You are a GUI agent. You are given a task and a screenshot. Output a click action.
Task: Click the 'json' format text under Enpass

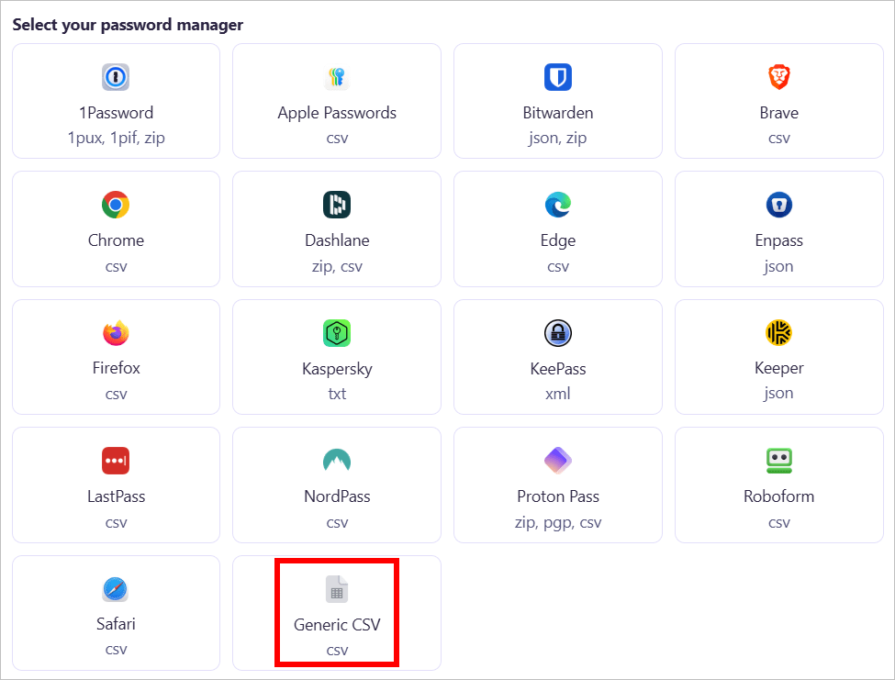coord(778,266)
